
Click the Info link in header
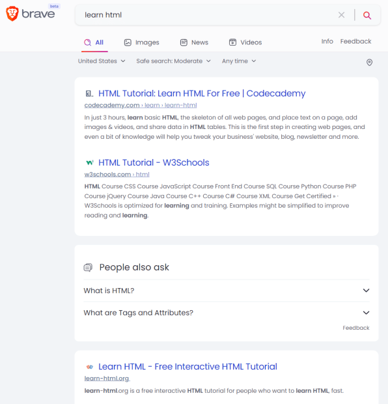pyautogui.click(x=327, y=41)
